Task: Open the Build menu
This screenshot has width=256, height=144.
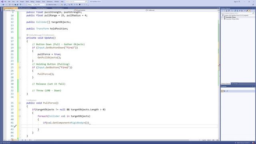Action: 27,2
